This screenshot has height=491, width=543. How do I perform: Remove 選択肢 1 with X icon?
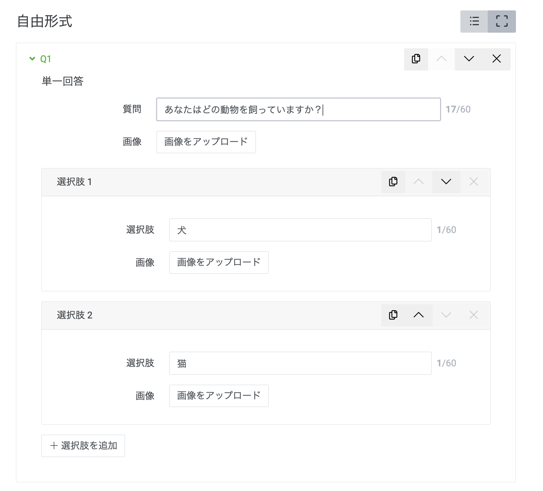(474, 182)
